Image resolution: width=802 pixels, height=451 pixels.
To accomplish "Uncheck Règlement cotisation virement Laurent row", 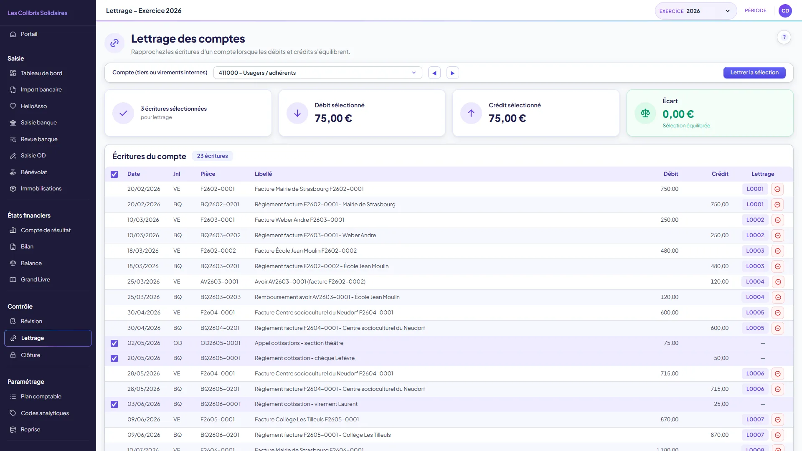I will tap(114, 404).
